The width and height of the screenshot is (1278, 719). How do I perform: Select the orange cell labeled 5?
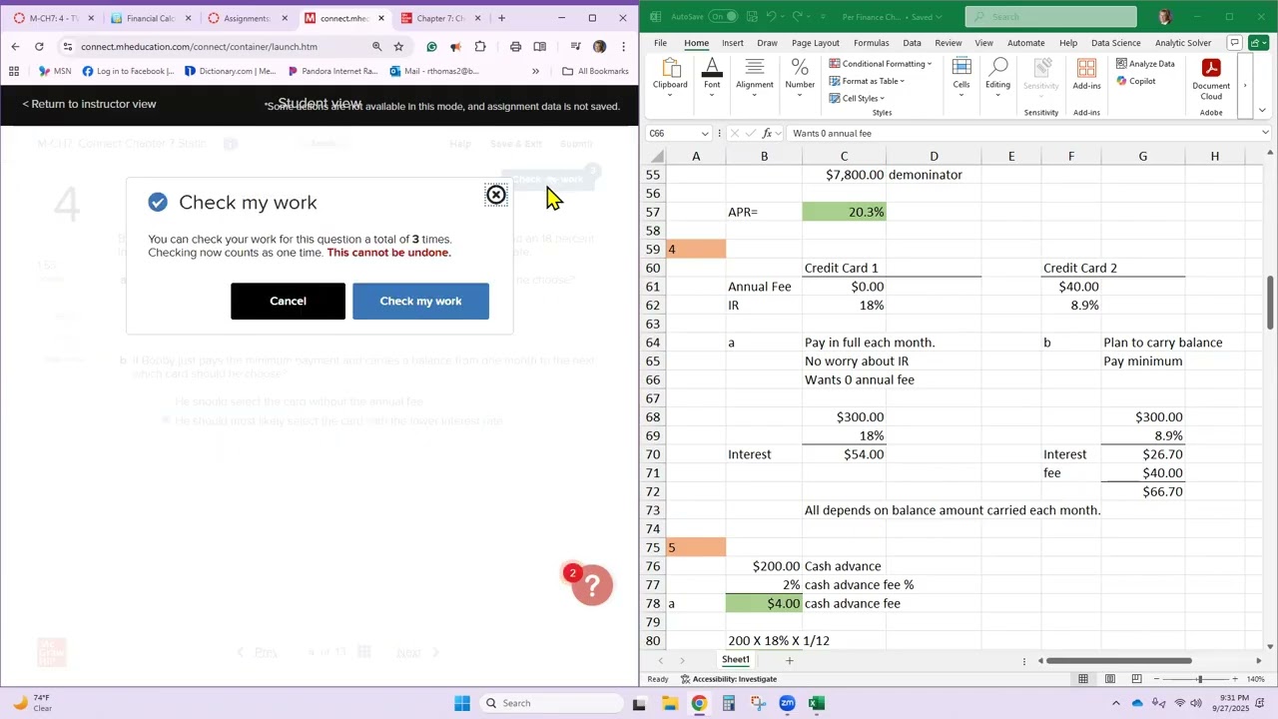tap(696, 547)
